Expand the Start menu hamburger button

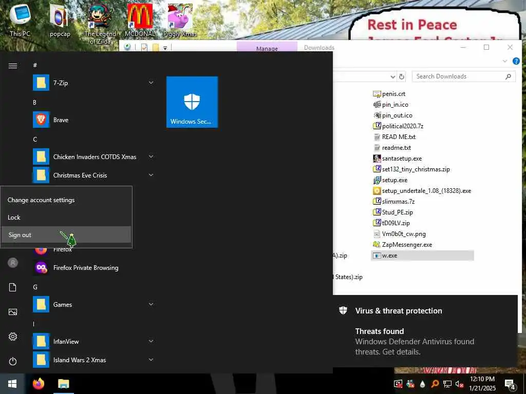tap(13, 66)
